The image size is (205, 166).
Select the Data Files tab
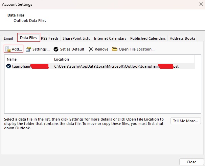[28, 38]
